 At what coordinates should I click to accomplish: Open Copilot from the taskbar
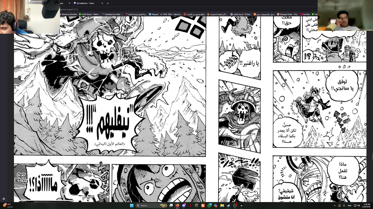click(x=216, y=206)
